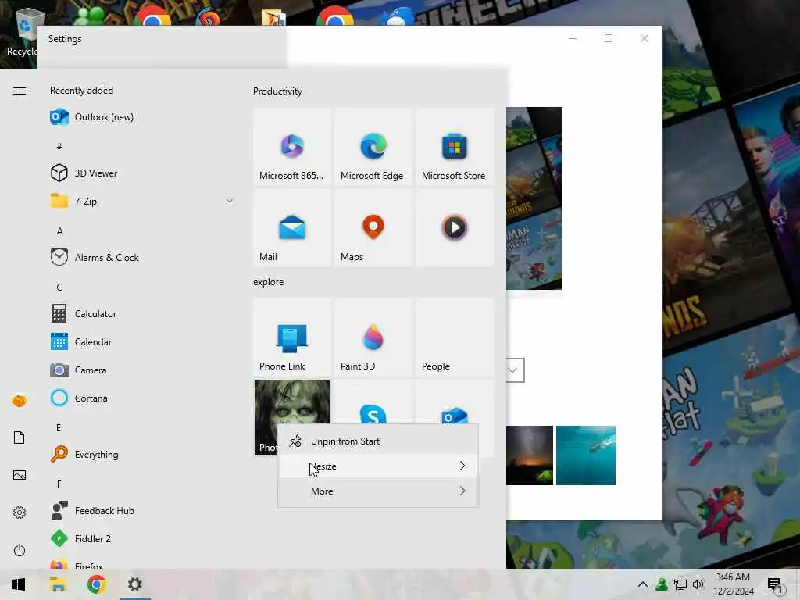Image resolution: width=800 pixels, height=600 pixels.
Task: Jump to the C letter group
Action: 59,287
